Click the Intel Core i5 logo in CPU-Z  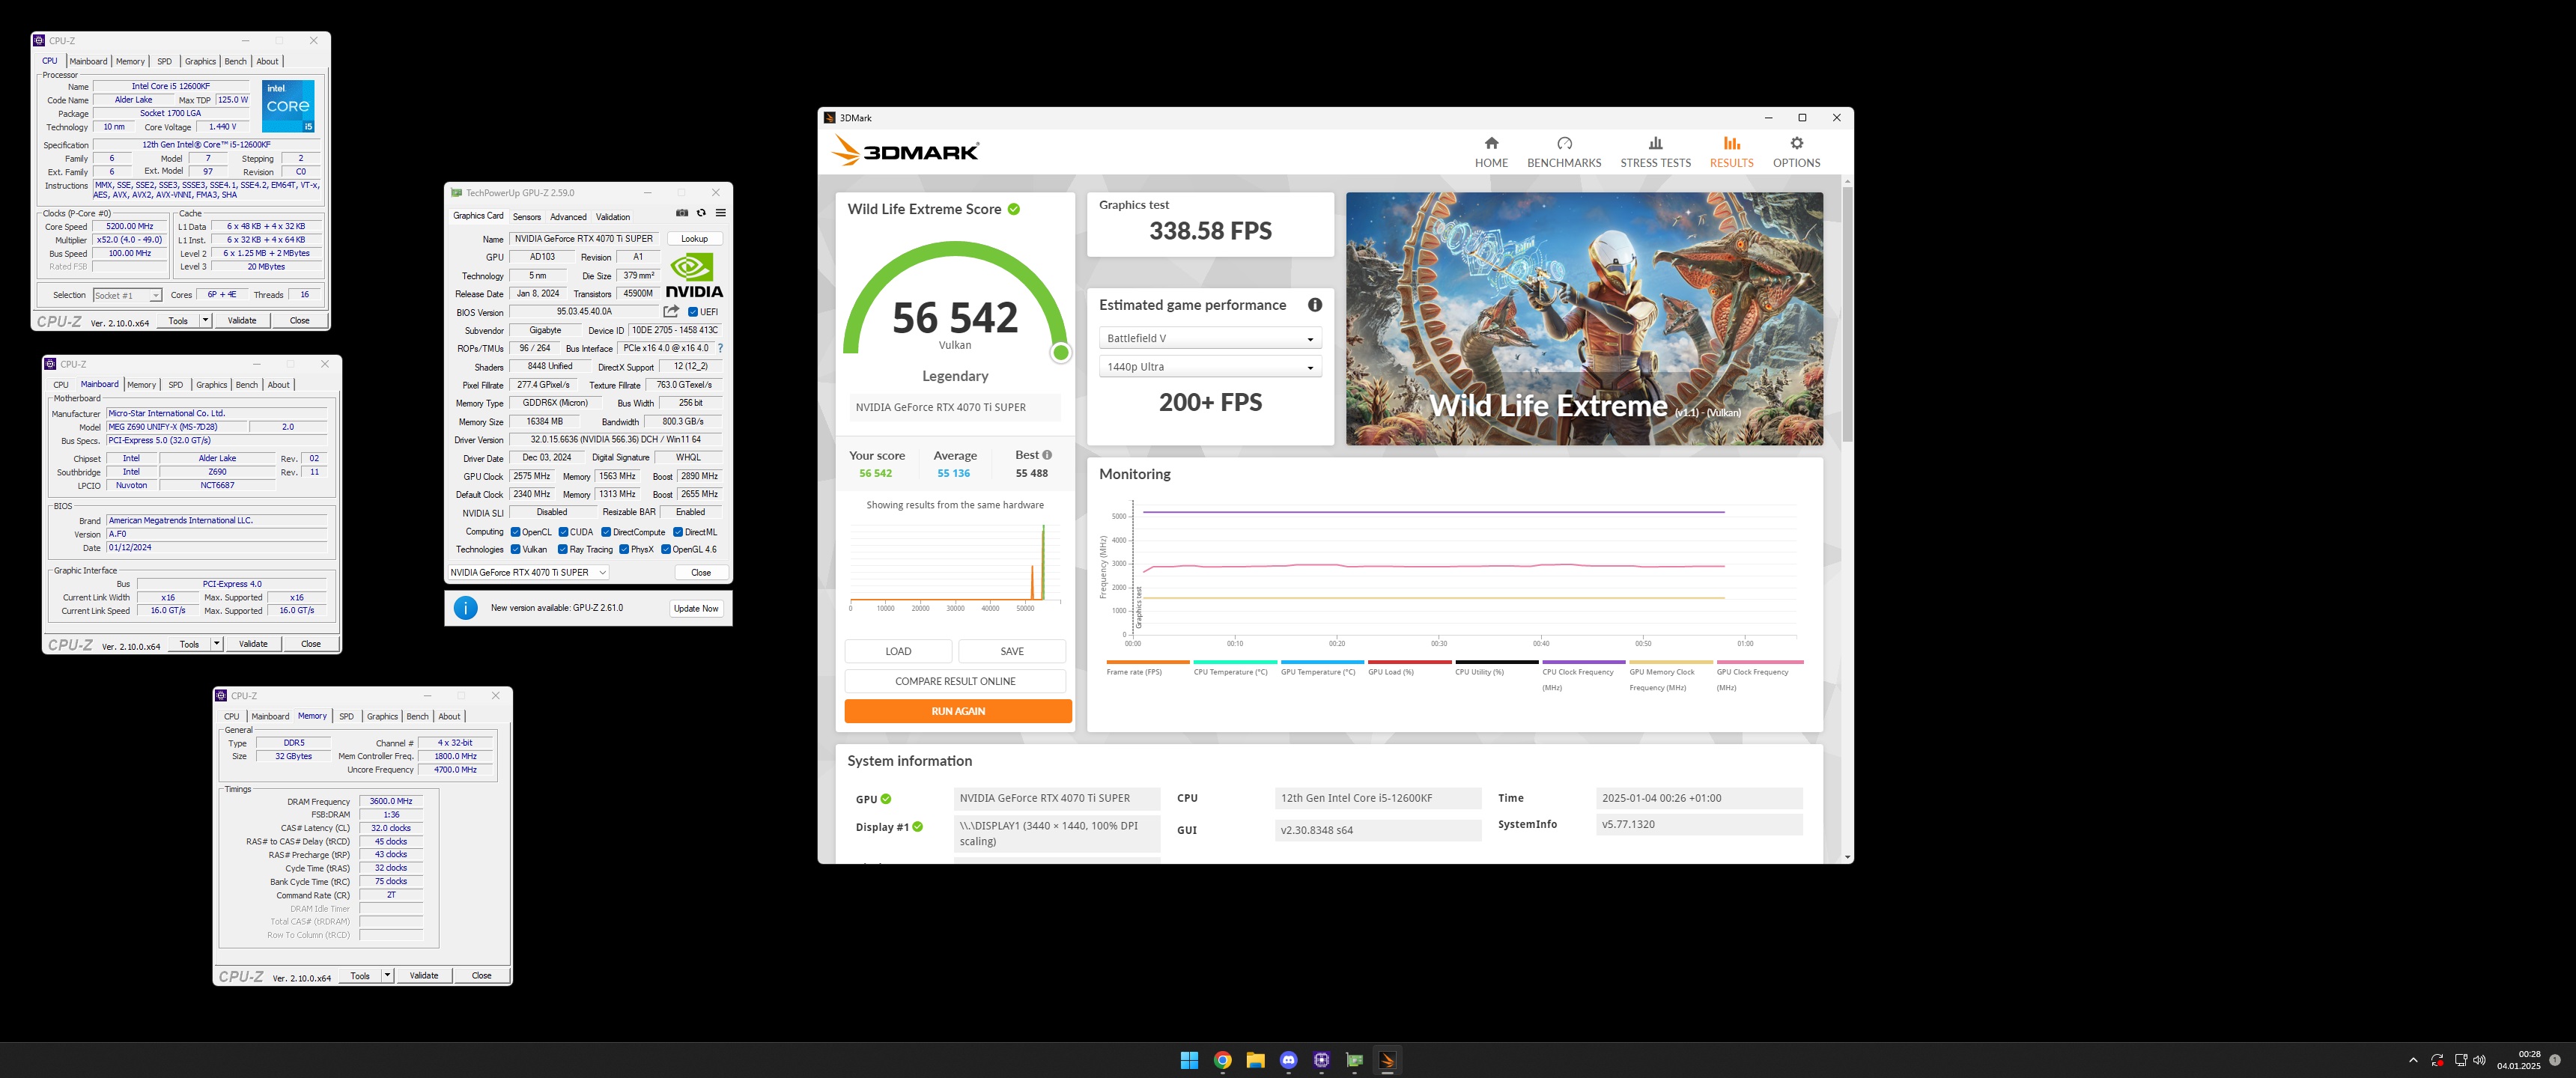pos(288,106)
